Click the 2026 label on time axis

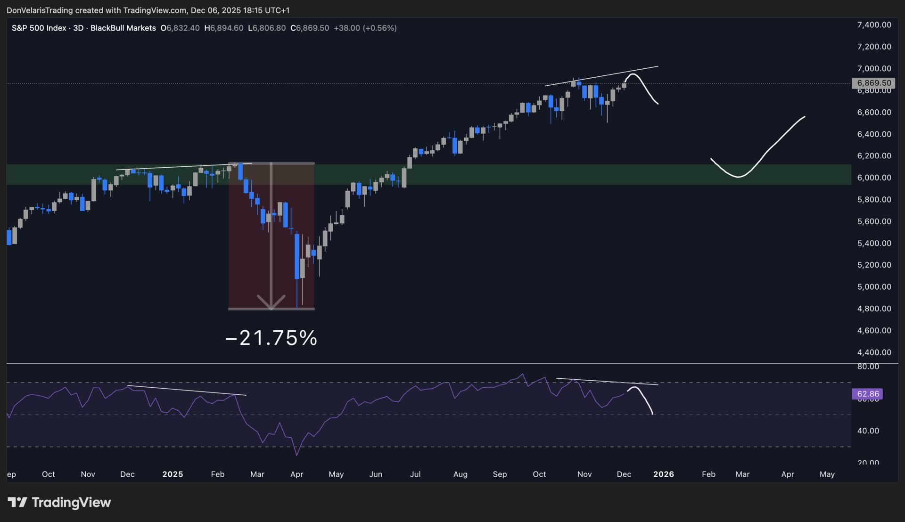click(x=663, y=474)
